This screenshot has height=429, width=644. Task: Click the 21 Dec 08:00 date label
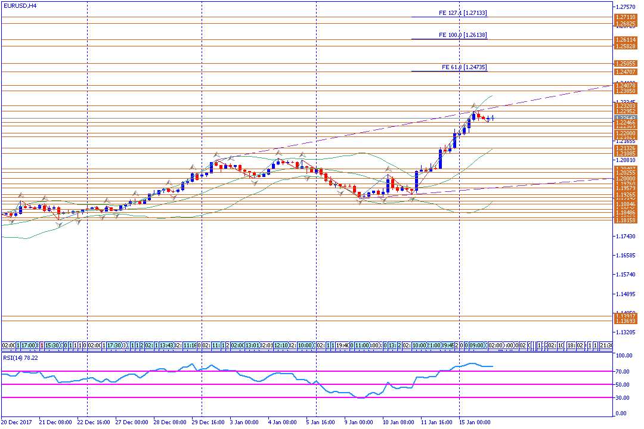point(55,422)
